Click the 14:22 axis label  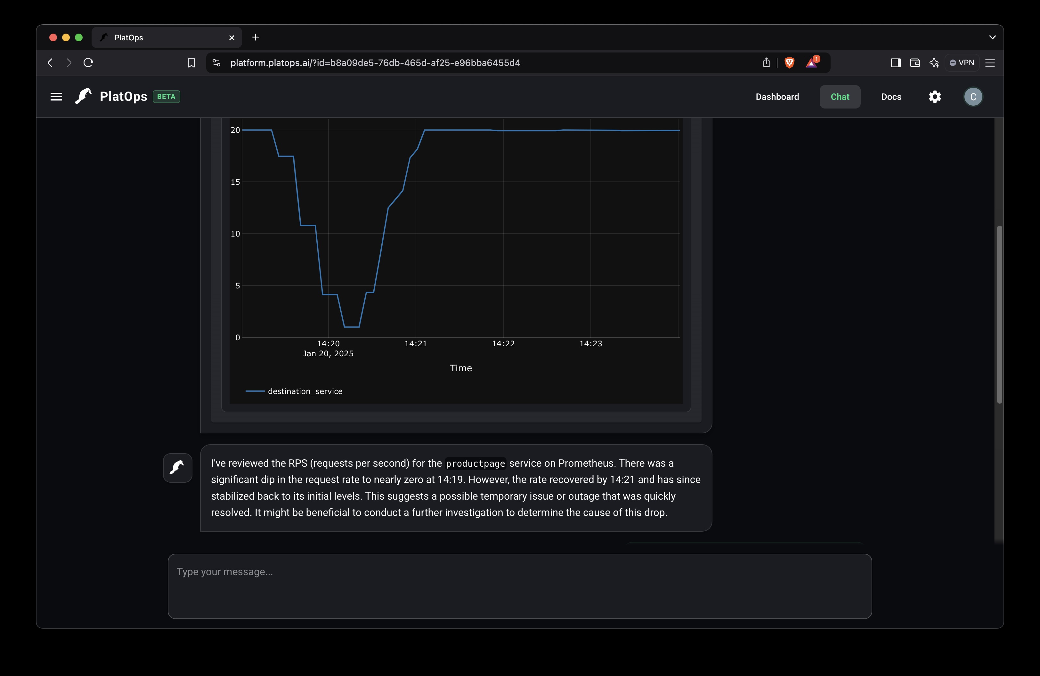503,344
